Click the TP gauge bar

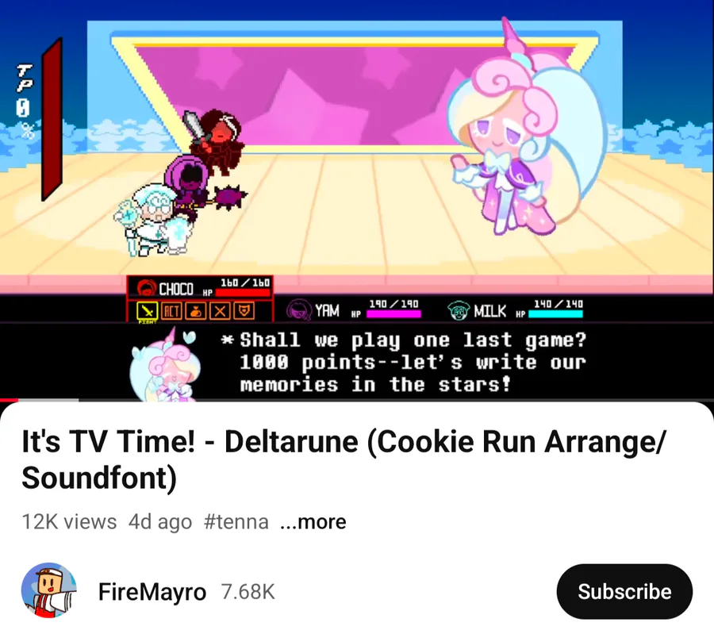tap(52, 120)
